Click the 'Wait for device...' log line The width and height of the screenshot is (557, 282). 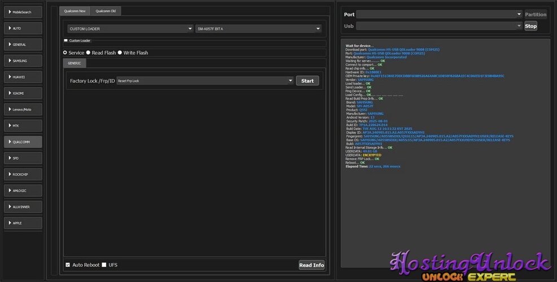click(x=359, y=46)
